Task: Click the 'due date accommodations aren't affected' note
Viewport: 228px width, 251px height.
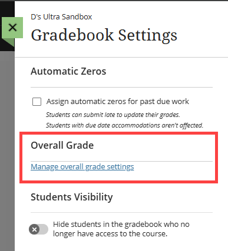Action: coord(124,125)
